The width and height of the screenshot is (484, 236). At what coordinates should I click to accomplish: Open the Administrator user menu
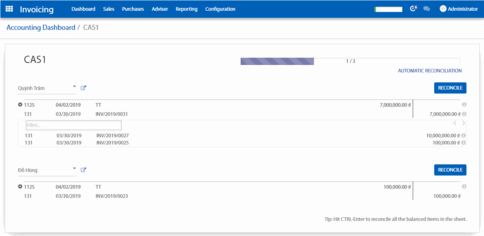[459, 9]
